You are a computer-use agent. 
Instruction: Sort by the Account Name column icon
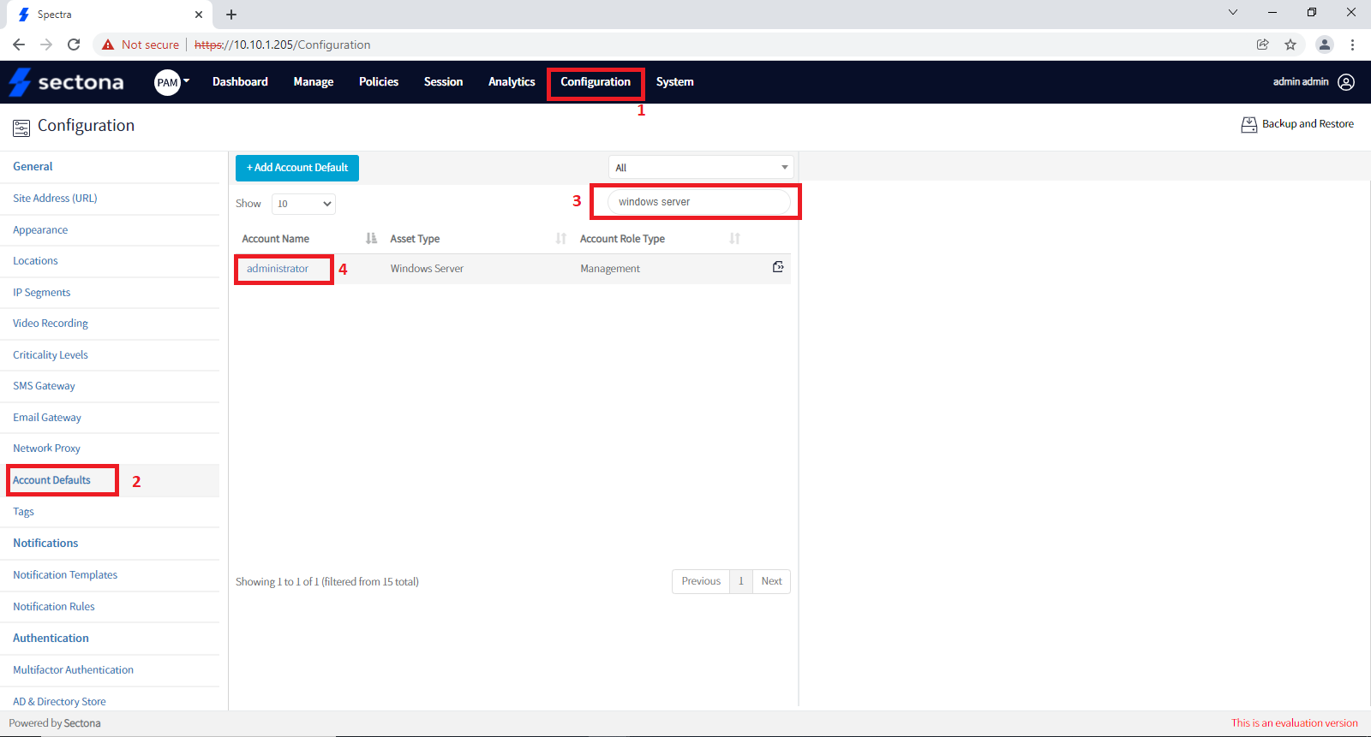[x=371, y=239]
